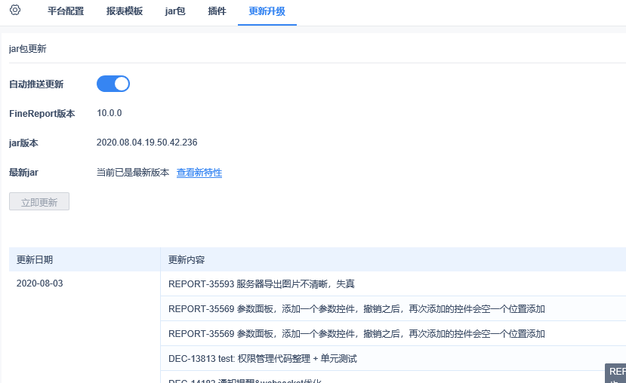
Task: Click the REPORT-35593 服务器导出图片不清晰 row
Action: click(393, 283)
